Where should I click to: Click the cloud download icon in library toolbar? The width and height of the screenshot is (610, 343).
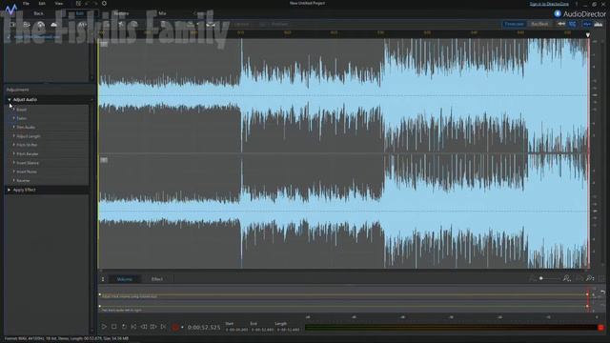coord(53,25)
